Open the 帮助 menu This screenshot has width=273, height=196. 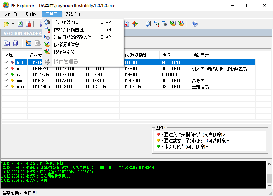(x=73, y=14)
